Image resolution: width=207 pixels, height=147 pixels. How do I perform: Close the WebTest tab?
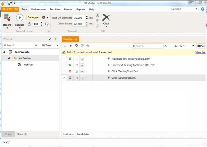[76, 39]
